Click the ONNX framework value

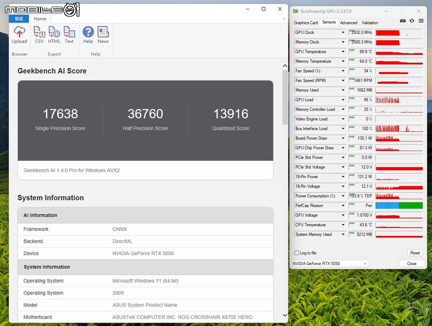(120, 229)
